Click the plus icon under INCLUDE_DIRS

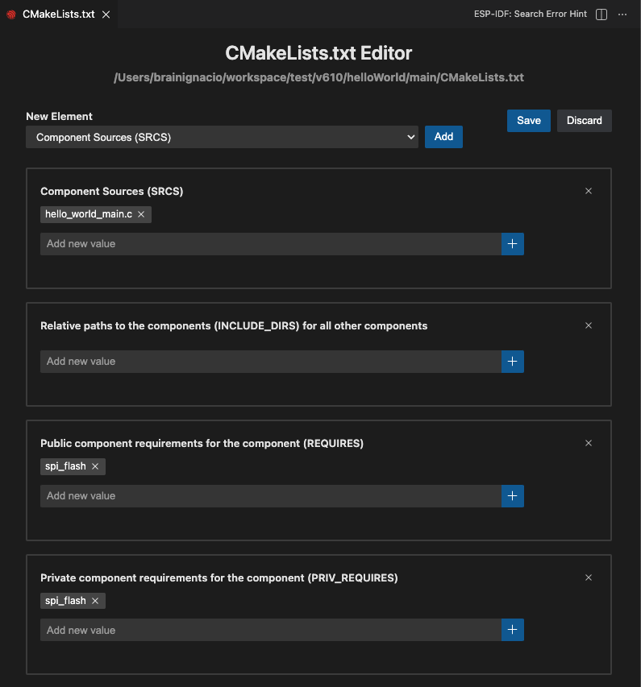[x=512, y=361]
